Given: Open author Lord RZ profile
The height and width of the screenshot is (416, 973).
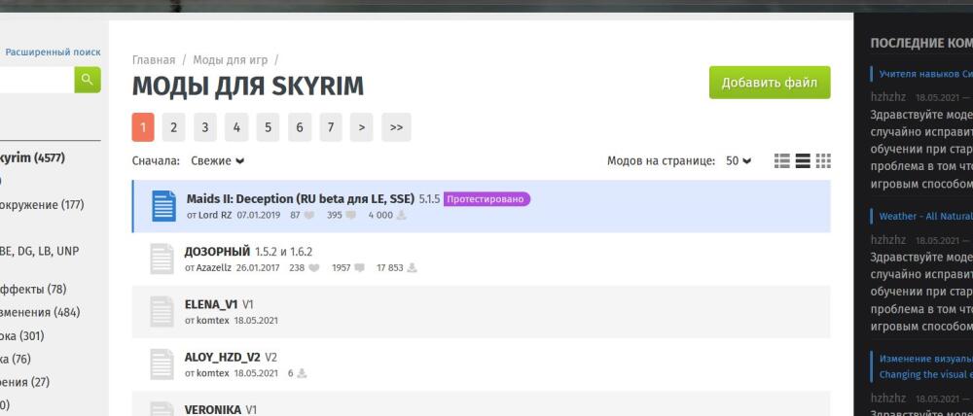Looking at the screenshot, I should (x=215, y=215).
